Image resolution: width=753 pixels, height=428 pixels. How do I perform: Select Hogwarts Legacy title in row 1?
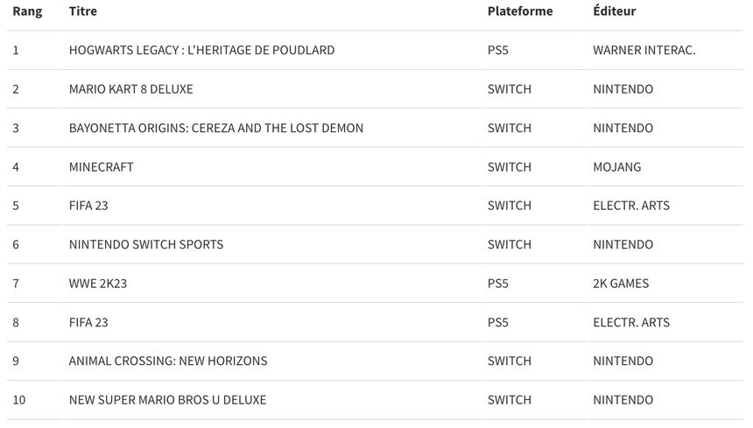click(201, 51)
